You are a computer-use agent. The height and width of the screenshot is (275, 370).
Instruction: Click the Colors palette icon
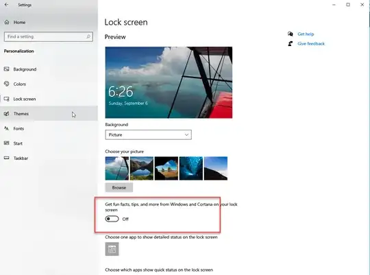tap(7, 84)
